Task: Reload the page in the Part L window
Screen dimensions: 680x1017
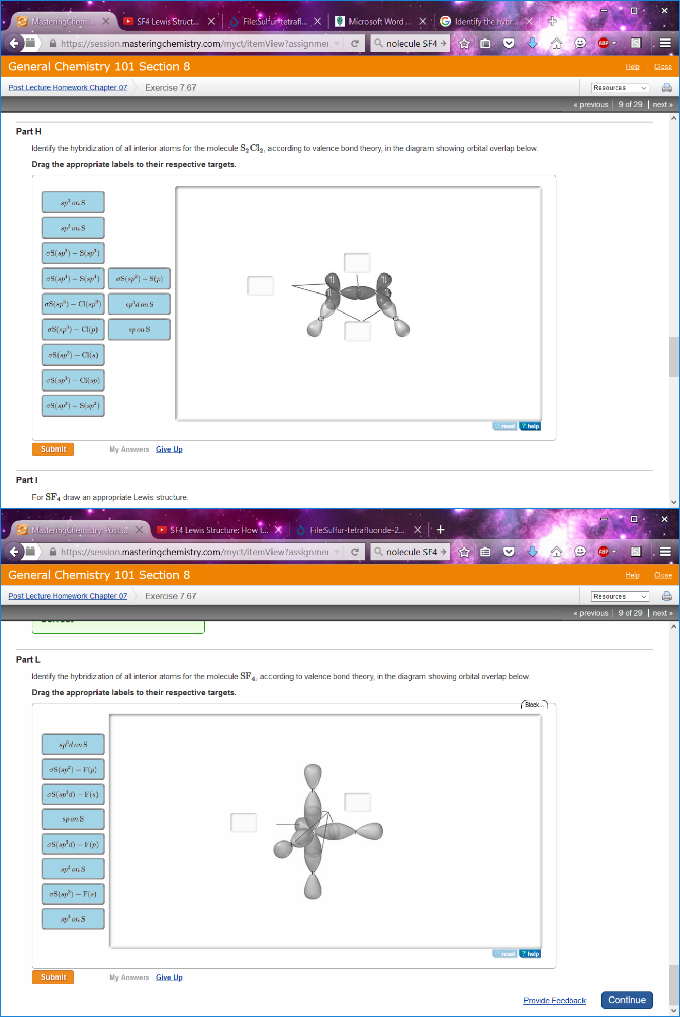Action: 355,552
